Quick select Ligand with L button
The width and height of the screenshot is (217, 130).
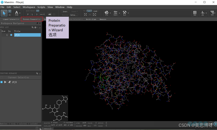click(32, 14)
